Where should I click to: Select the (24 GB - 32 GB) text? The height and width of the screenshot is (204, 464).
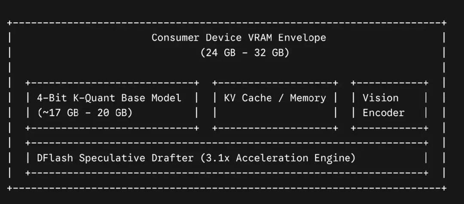pyautogui.click(x=245, y=53)
